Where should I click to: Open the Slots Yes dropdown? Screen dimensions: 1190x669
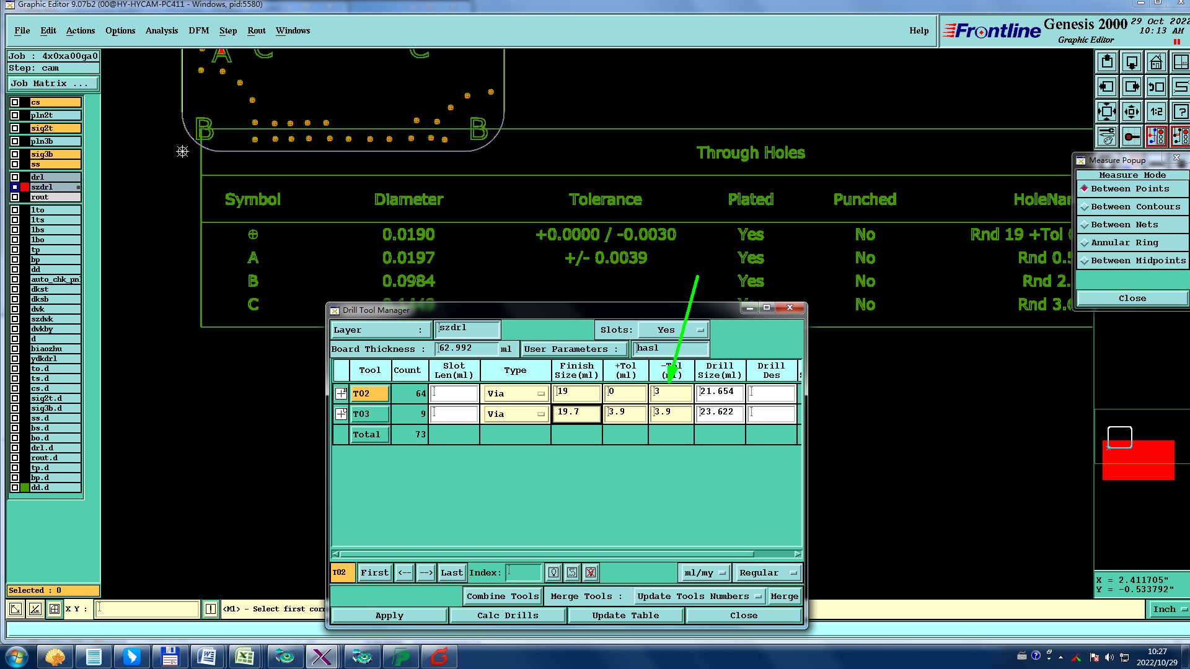pyautogui.click(x=673, y=330)
